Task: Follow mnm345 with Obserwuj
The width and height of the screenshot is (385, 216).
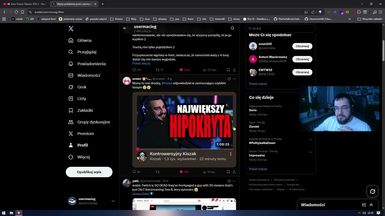Action: pos(302,46)
